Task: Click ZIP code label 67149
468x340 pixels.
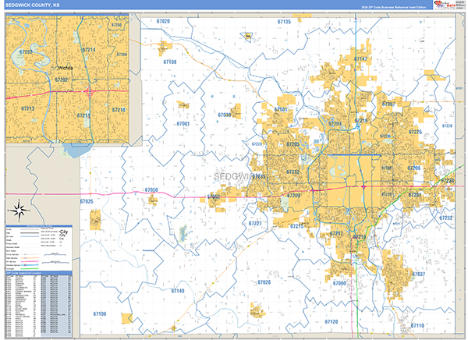Action: tap(178, 291)
